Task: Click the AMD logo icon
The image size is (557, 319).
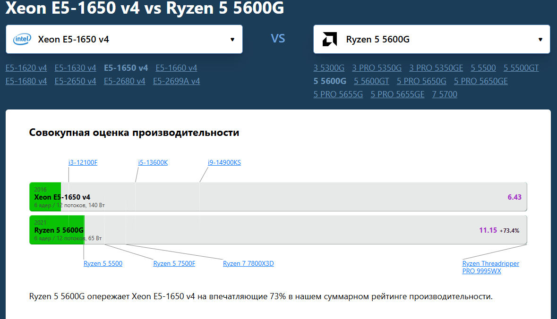Action: click(329, 39)
